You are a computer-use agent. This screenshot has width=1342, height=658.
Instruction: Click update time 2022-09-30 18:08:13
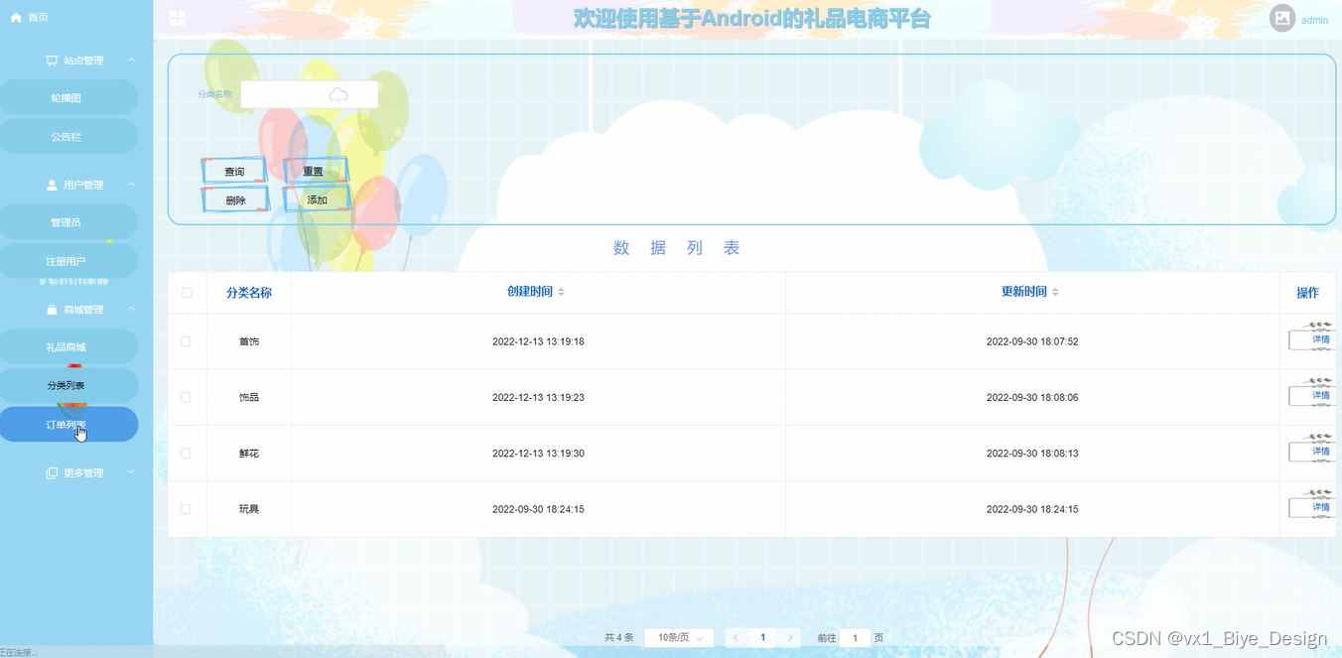click(1032, 453)
